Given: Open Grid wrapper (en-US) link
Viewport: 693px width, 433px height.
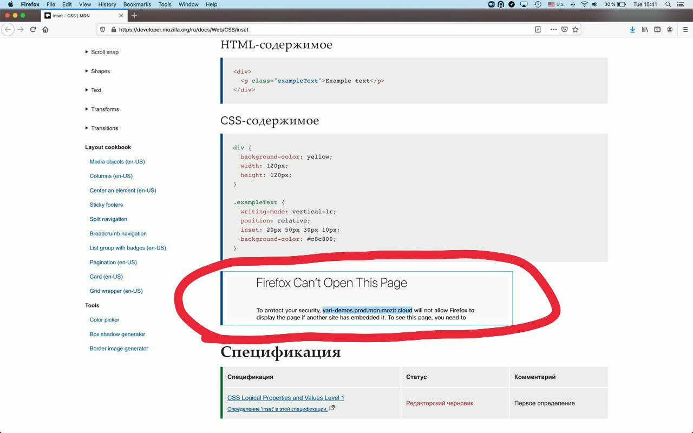Looking at the screenshot, I should [x=116, y=291].
